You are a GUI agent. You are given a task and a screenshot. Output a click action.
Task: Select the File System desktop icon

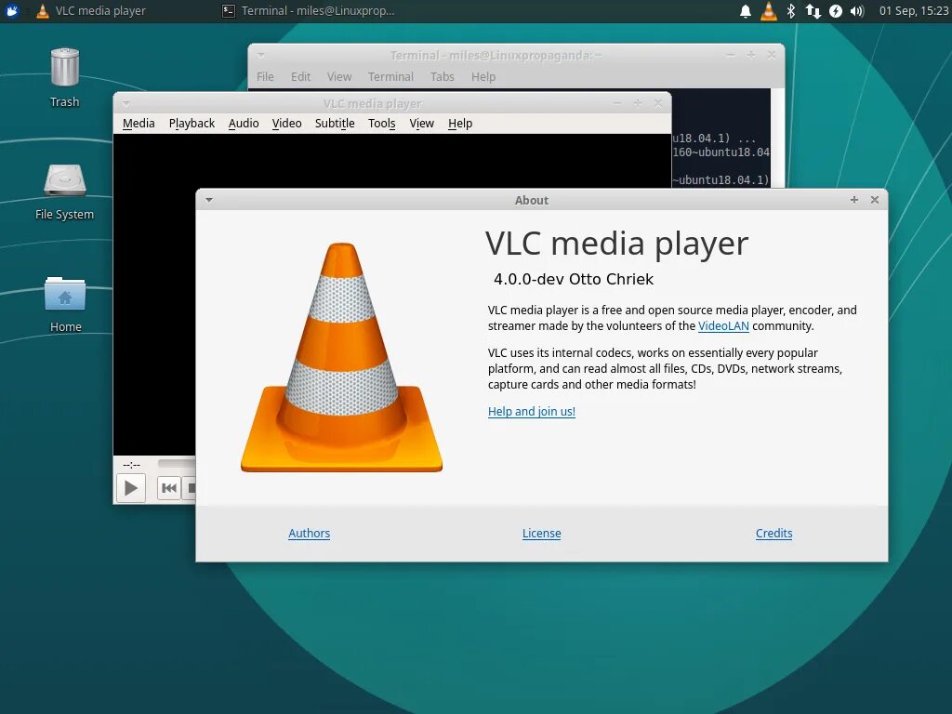coord(64,192)
